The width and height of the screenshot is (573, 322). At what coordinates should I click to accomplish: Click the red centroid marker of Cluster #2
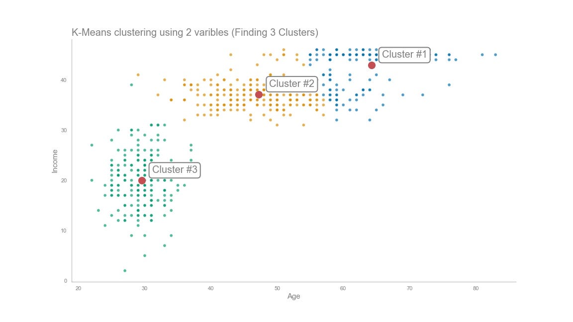pyautogui.click(x=259, y=94)
